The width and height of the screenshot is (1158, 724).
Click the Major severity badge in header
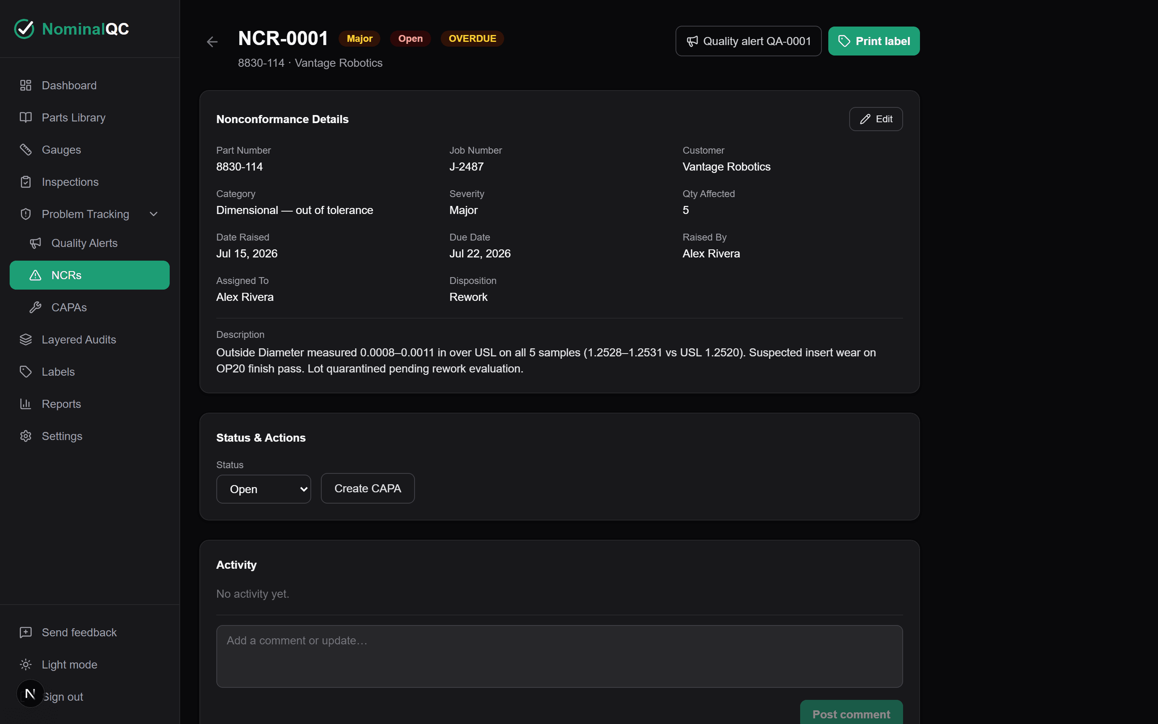pos(359,39)
